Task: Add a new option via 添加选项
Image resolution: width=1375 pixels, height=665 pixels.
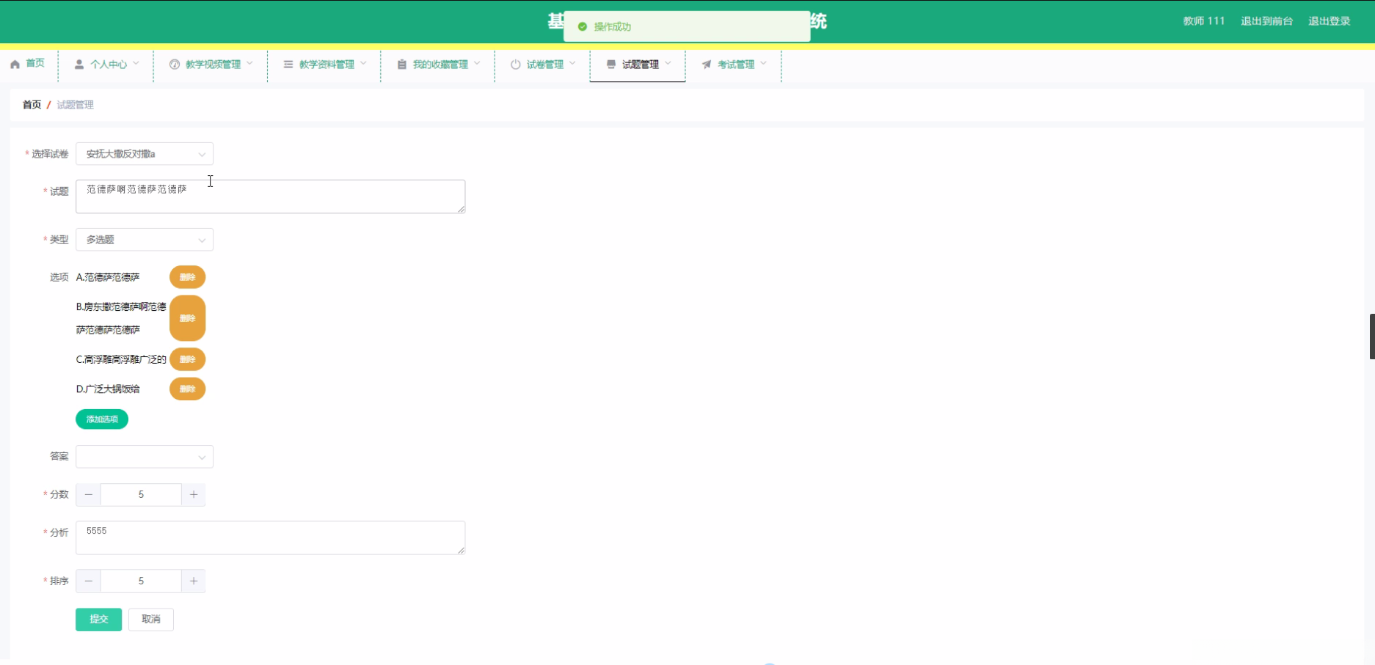Action: pyautogui.click(x=102, y=419)
